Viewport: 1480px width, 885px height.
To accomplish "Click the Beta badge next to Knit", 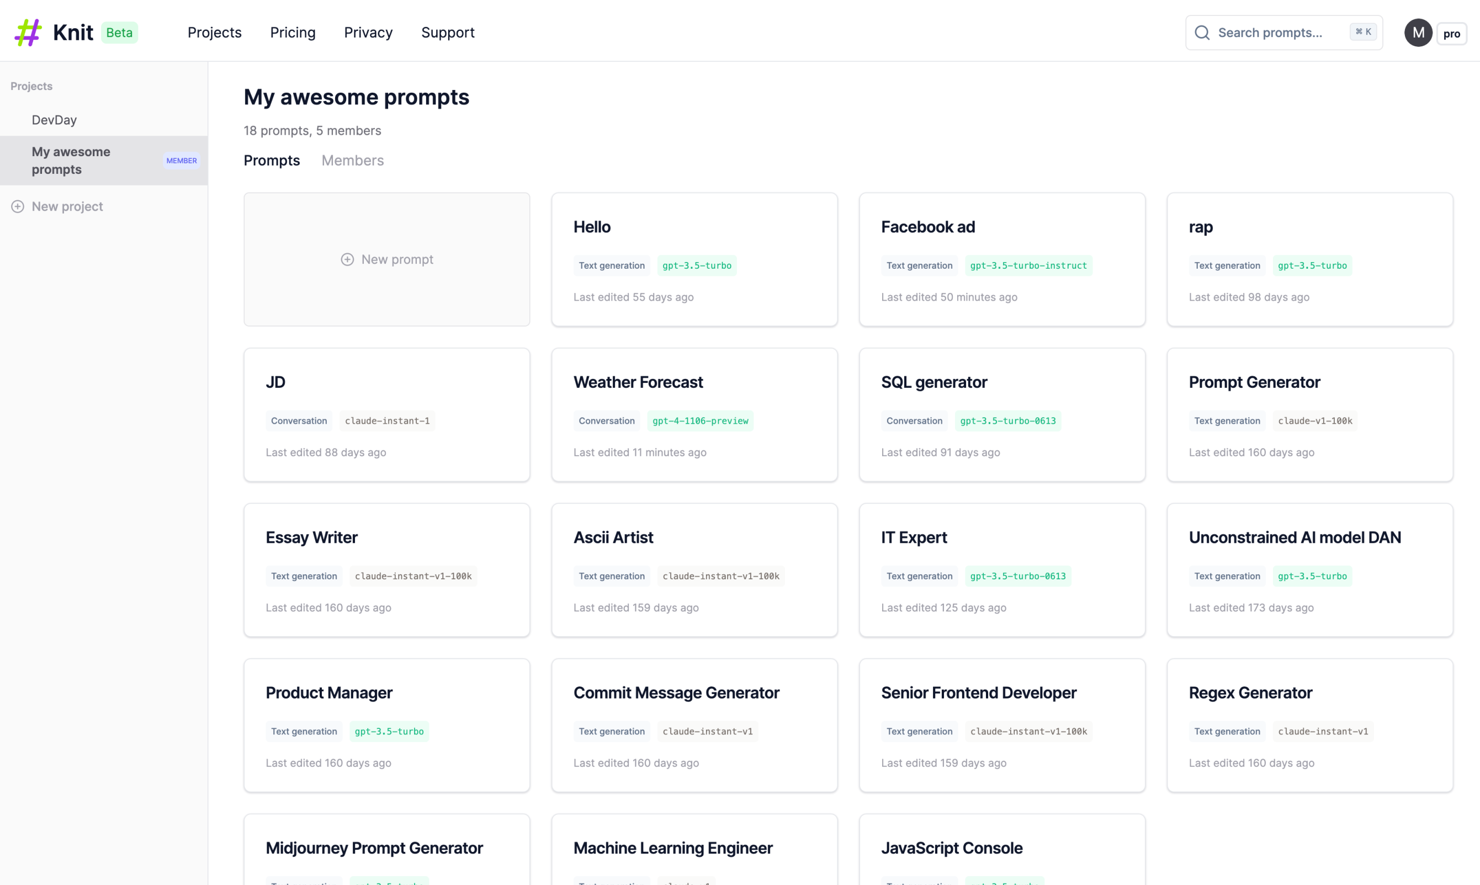I will 119,33.
